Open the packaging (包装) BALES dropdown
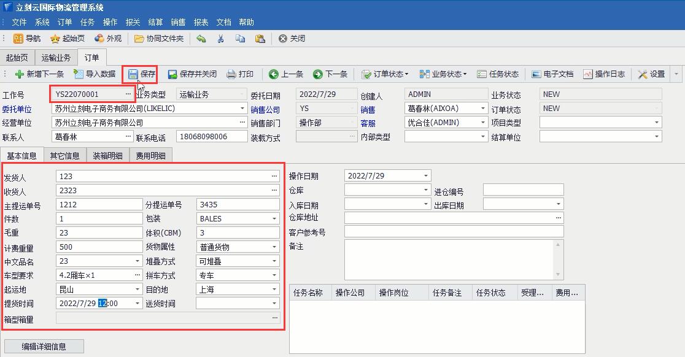This screenshot has height=357, width=685. (274, 219)
